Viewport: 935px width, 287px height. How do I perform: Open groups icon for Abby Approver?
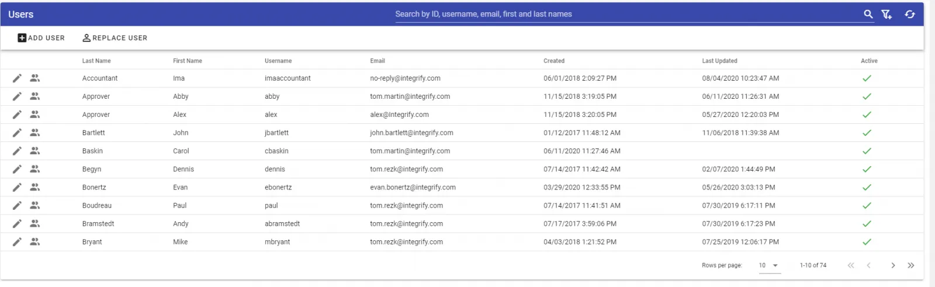pyautogui.click(x=35, y=96)
